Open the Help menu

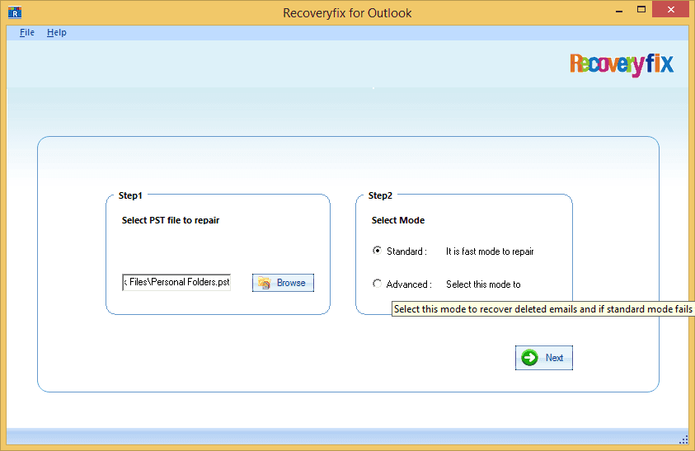pos(56,32)
